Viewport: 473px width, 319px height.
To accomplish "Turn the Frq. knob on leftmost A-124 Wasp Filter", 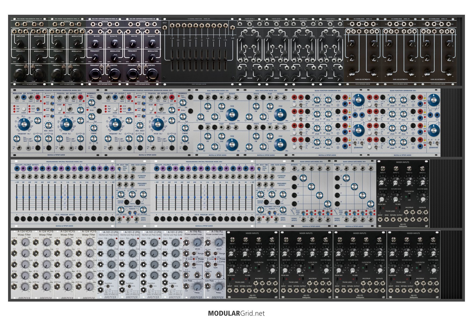I will pyautogui.click(x=25, y=253).
